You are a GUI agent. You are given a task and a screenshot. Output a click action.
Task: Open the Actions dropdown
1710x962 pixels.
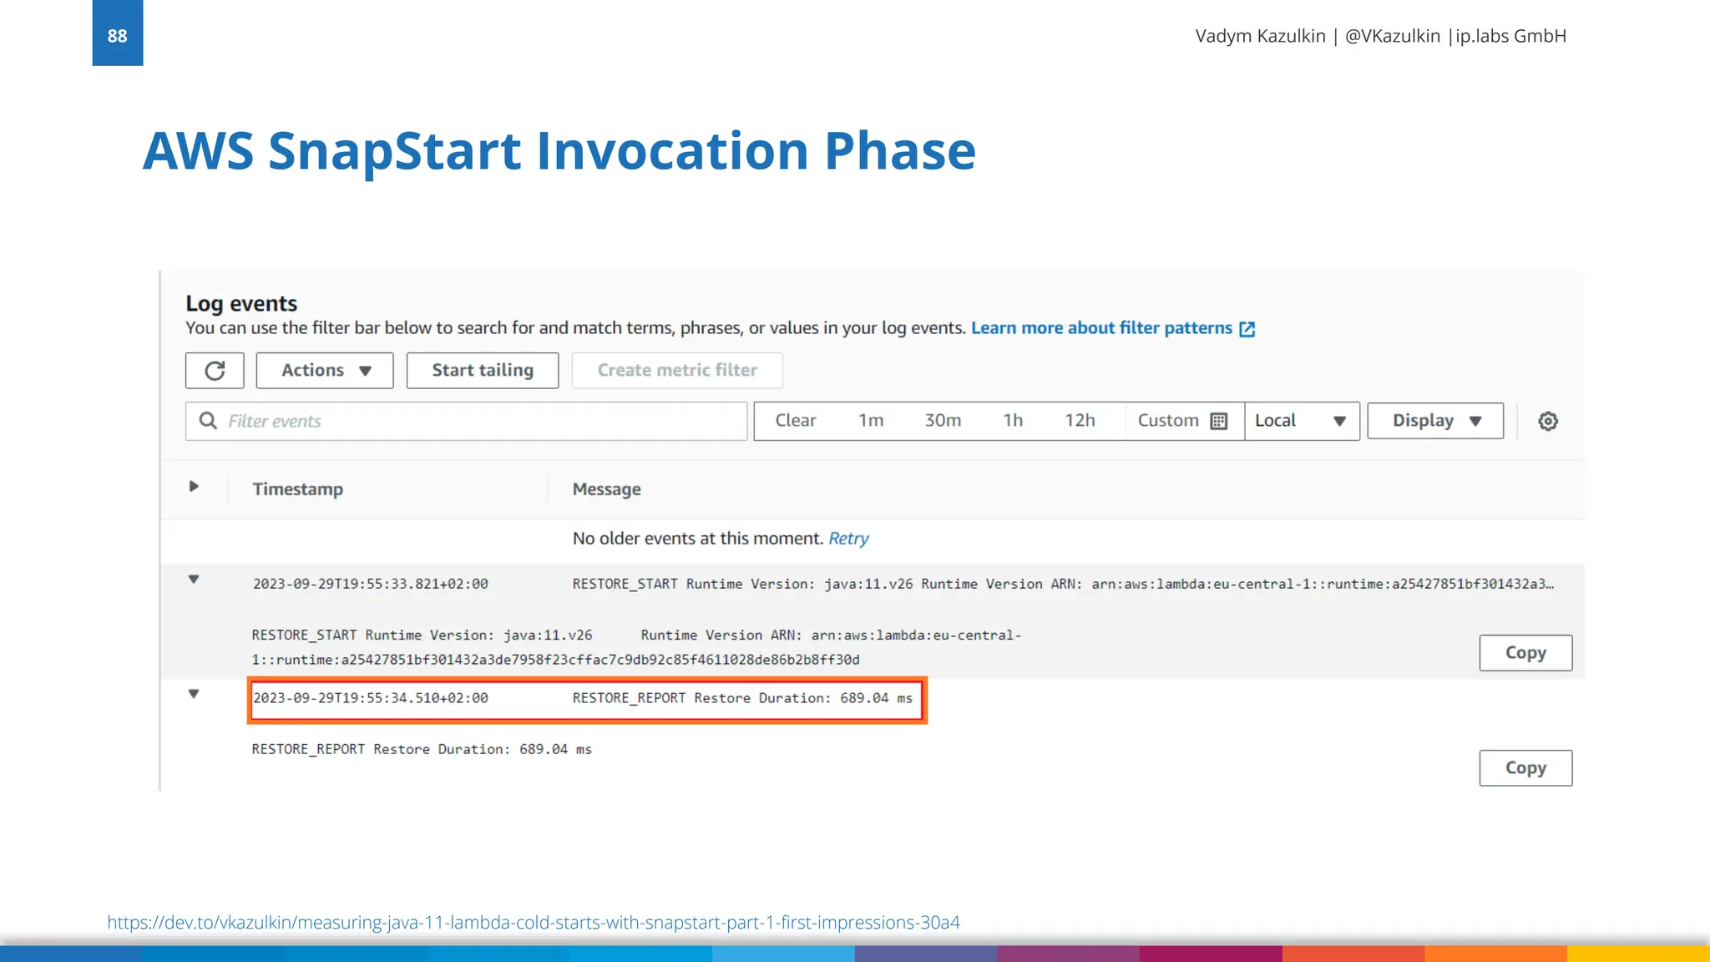pyautogui.click(x=325, y=371)
